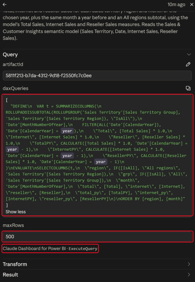Click the daxQueries label

click(15, 88)
